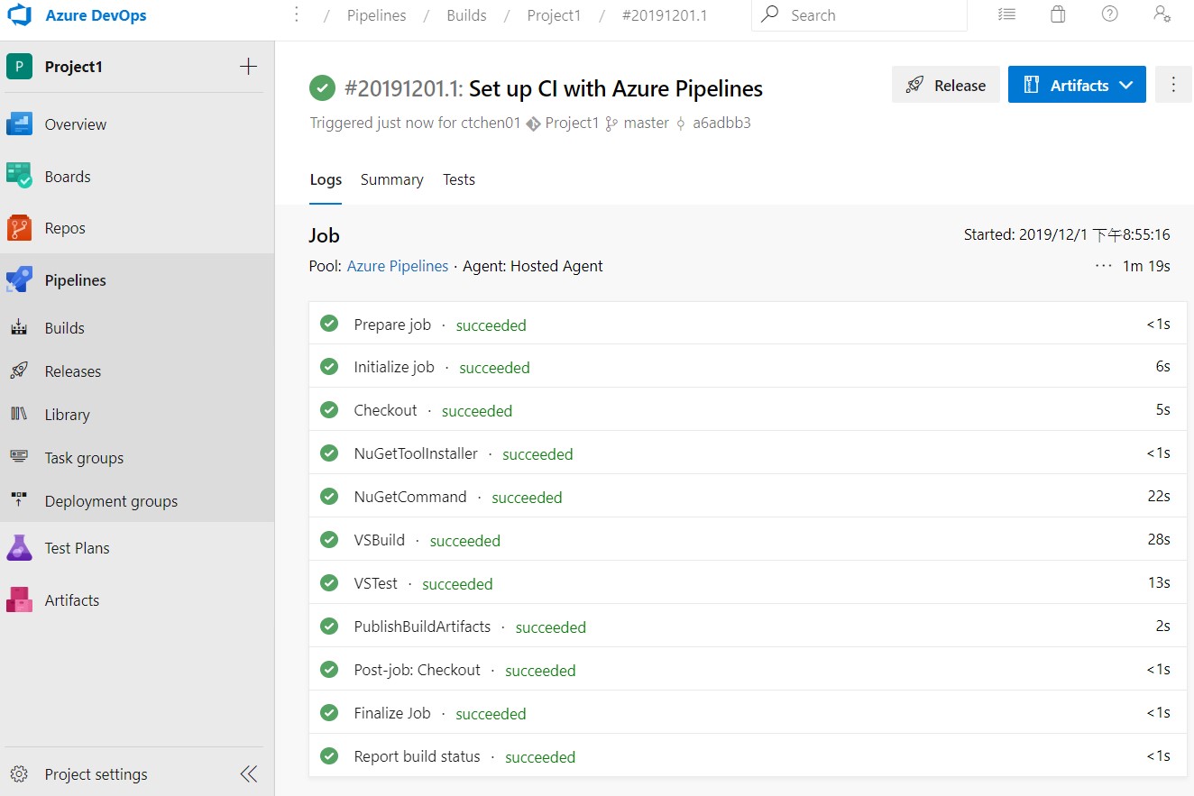Collapse the sidebar with the double chevron

coord(248,773)
